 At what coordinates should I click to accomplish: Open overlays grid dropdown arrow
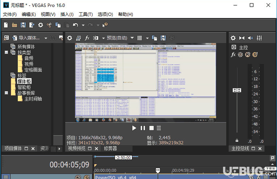click(147, 38)
